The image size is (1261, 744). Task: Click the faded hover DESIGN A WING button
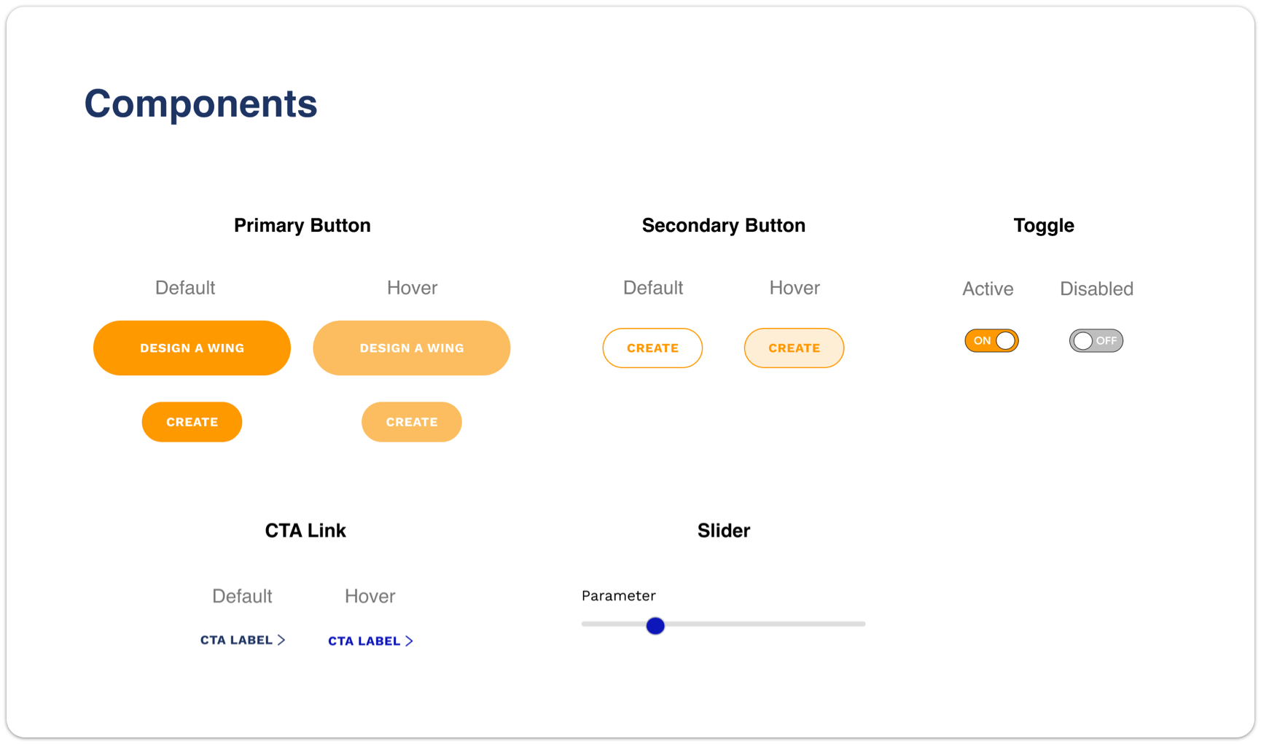(x=412, y=348)
